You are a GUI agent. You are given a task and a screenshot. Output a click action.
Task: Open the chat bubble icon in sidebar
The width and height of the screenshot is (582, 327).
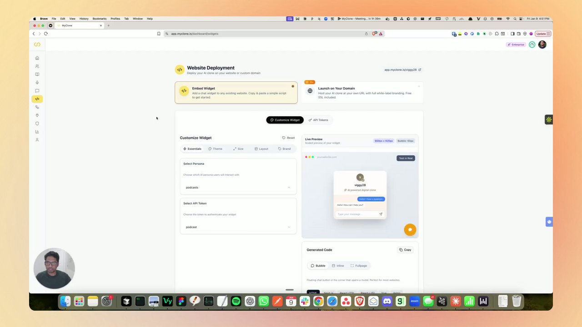pyautogui.click(x=37, y=91)
